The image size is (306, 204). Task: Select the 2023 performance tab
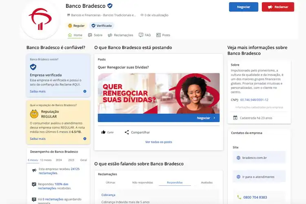tap(71, 160)
